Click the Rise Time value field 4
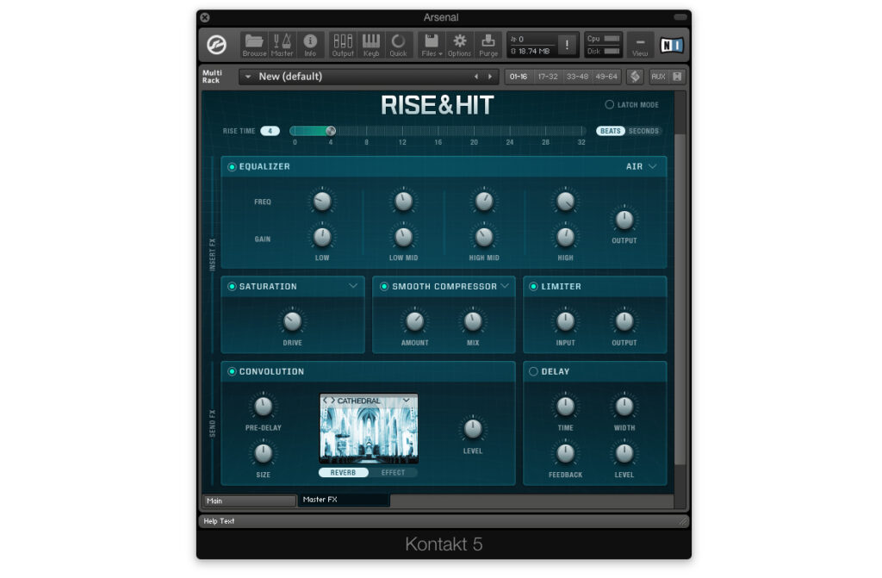The height and width of the screenshot is (578, 882). (x=270, y=131)
